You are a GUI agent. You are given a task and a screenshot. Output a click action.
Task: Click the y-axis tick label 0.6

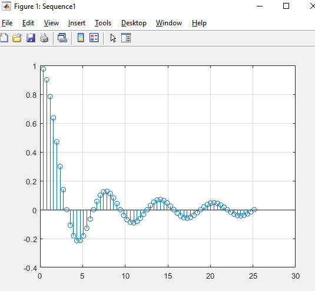31,124
